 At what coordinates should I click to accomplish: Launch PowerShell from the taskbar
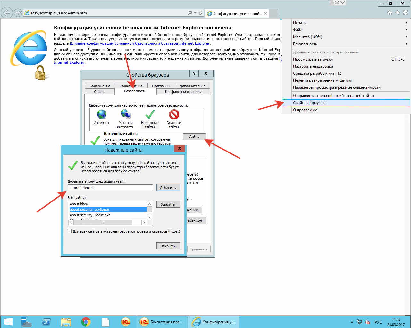[46, 322]
